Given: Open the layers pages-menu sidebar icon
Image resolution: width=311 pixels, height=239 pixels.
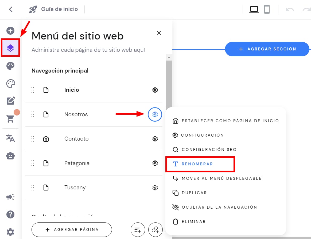Looking at the screenshot, I should [x=10, y=48].
